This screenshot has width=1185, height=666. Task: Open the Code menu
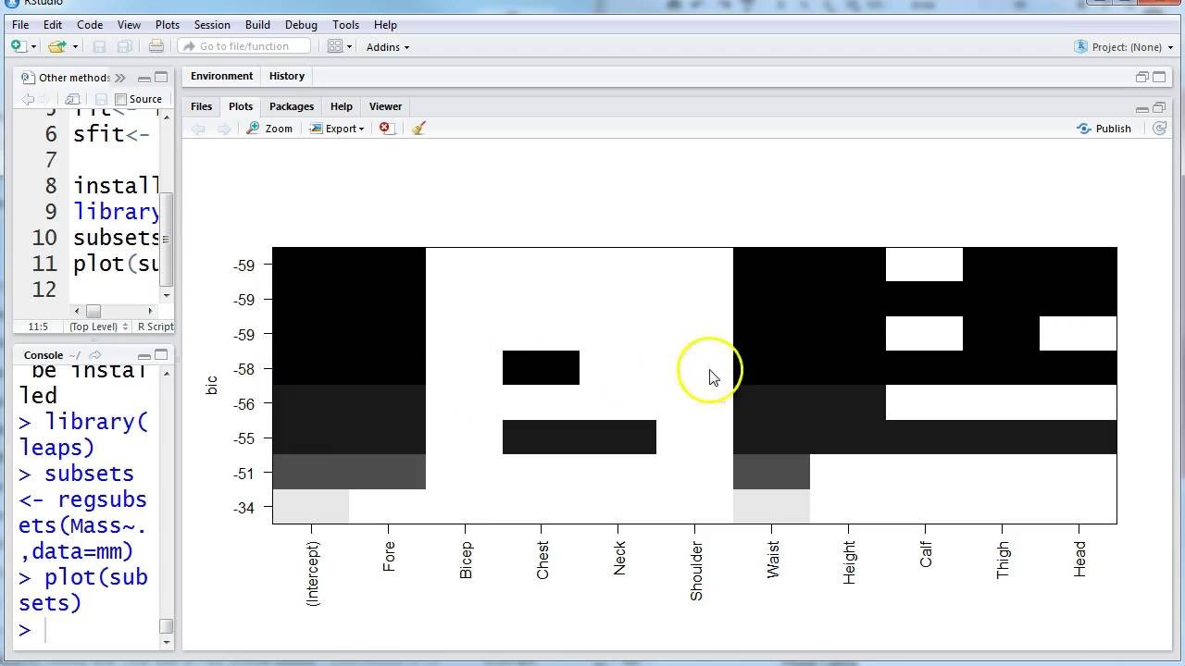coord(90,25)
